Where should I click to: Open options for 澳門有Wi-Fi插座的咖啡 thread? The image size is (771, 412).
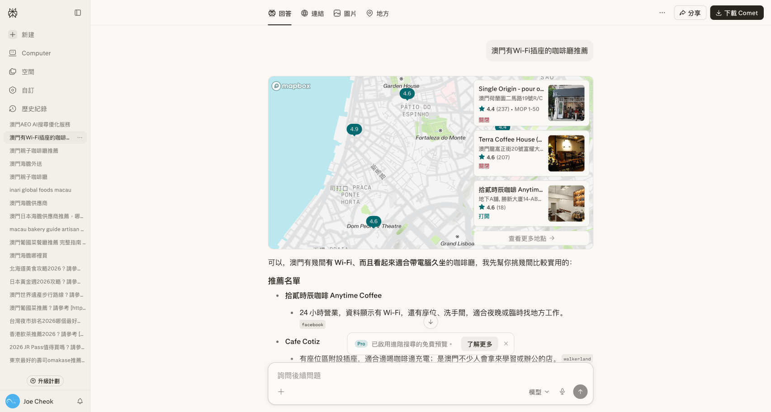80,137
